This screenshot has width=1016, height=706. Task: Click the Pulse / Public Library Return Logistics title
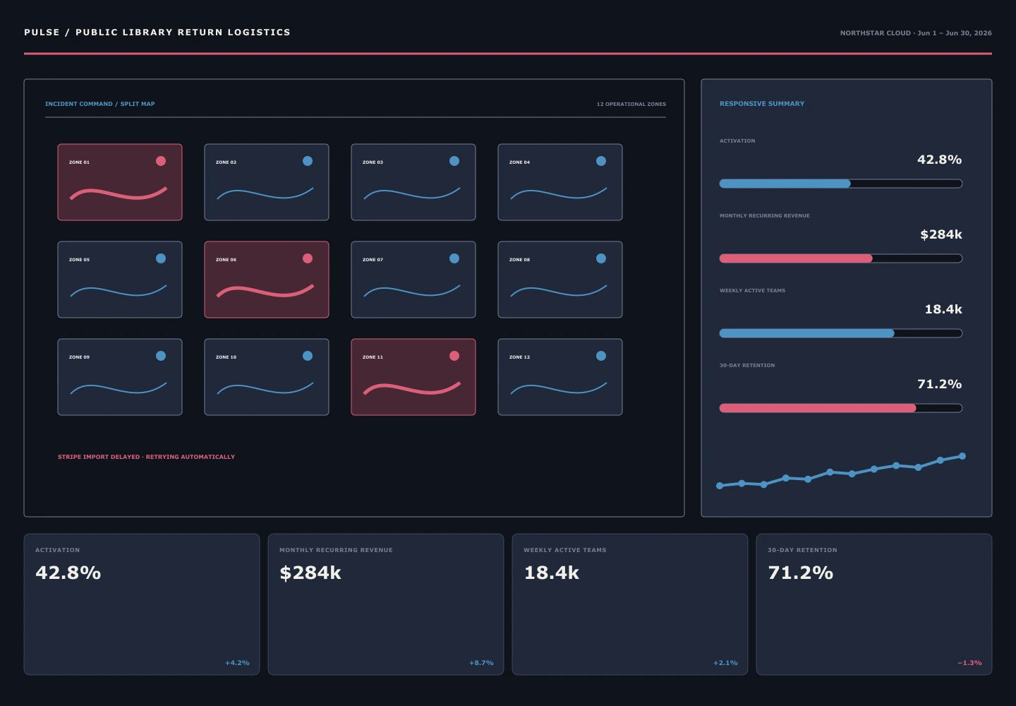click(x=157, y=32)
